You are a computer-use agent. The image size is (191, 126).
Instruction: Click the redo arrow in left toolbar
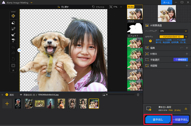[x=13, y=53]
